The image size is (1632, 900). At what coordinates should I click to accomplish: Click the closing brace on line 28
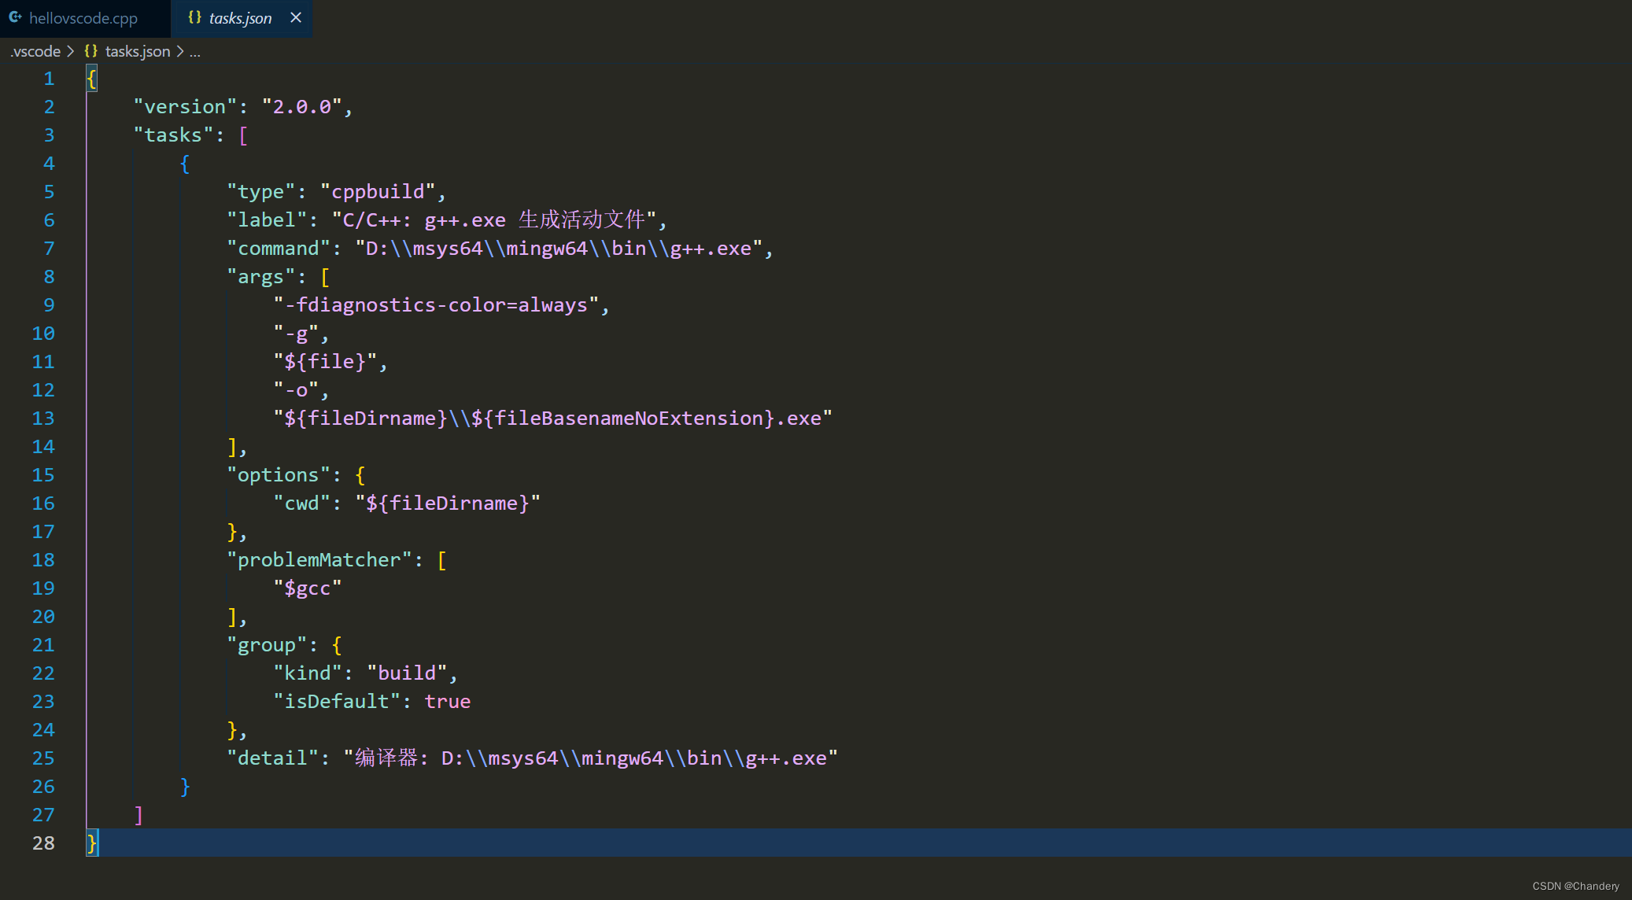coord(92,843)
